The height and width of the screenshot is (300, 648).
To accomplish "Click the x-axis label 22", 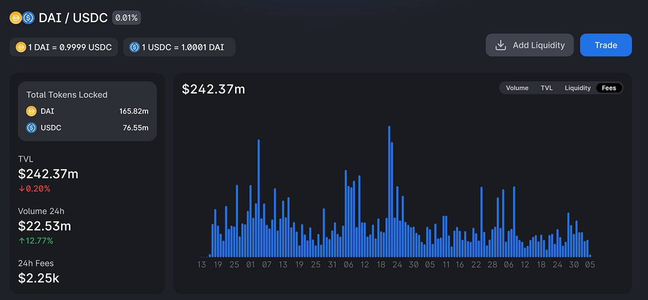I will 476,265.
